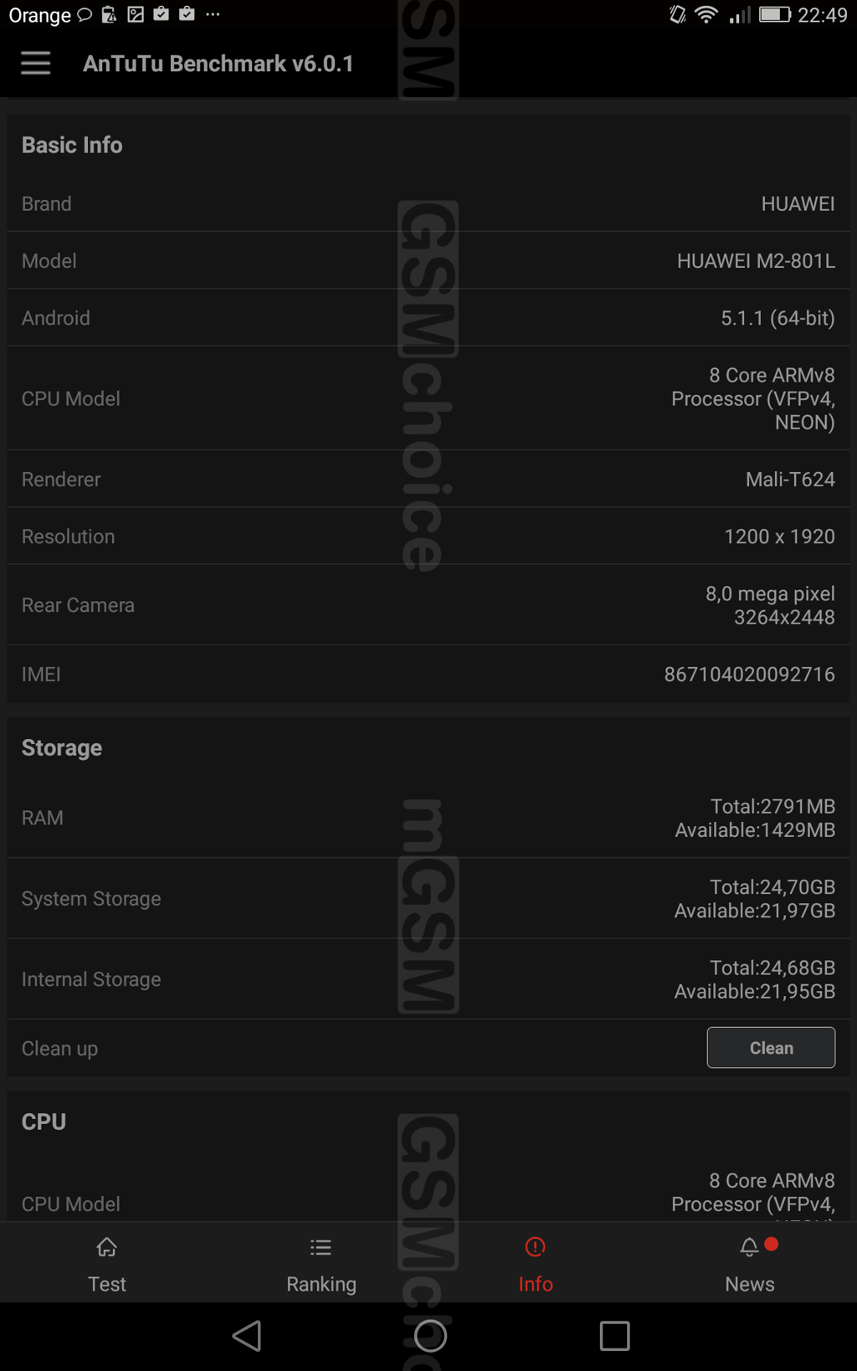Image resolution: width=857 pixels, height=1371 pixels.
Task: Open the Ranking list icon
Action: 321,1248
